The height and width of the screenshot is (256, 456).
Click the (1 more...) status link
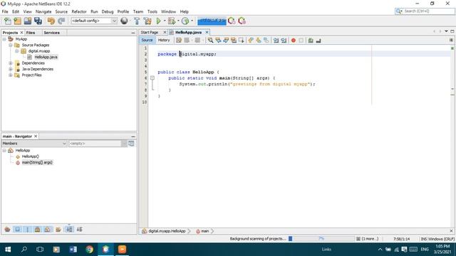pos(370,239)
